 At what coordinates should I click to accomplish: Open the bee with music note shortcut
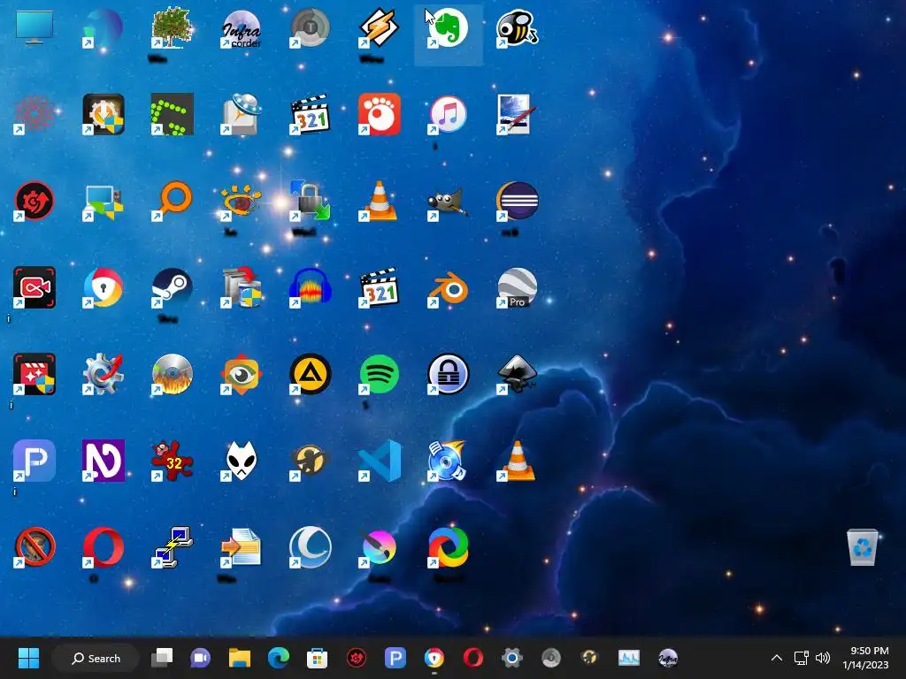[x=517, y=27]
